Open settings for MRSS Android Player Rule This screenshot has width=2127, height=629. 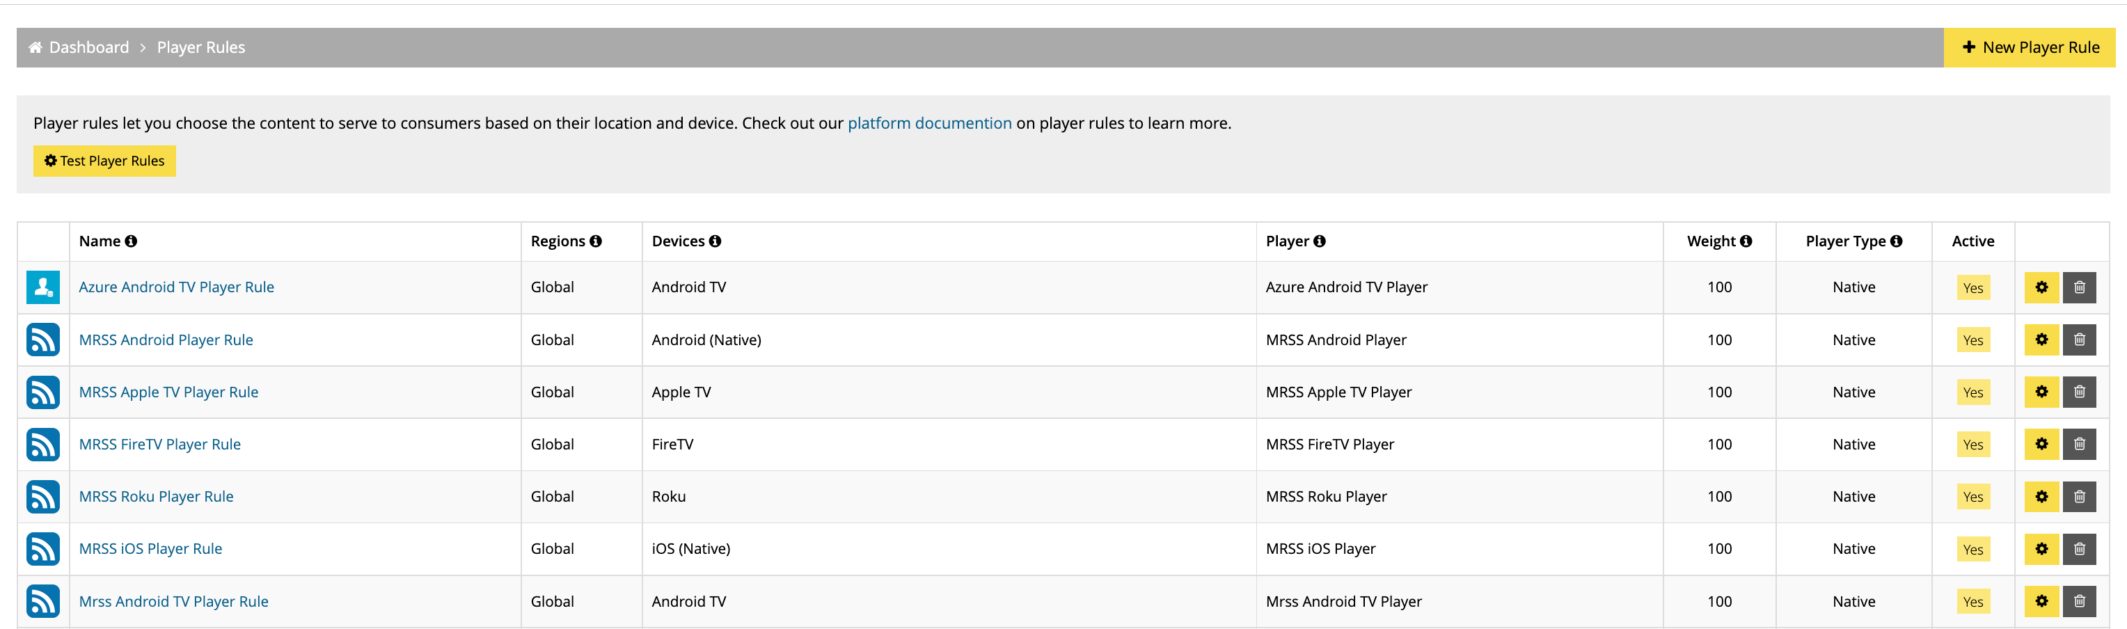(x=2041, y=340)
